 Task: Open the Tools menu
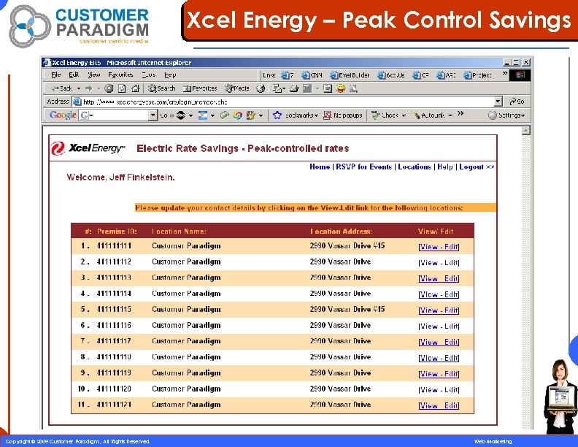point(149,75)
